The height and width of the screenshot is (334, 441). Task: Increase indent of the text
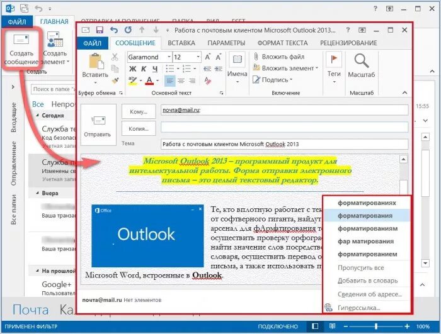[219, 69]
